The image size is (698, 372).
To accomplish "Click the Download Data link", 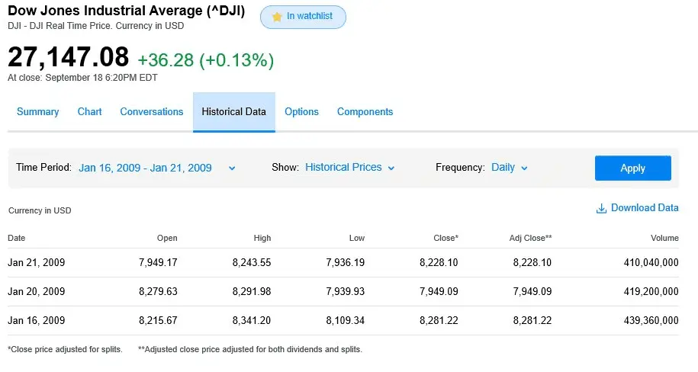I will pyautogui.click(x=644, y=208).
